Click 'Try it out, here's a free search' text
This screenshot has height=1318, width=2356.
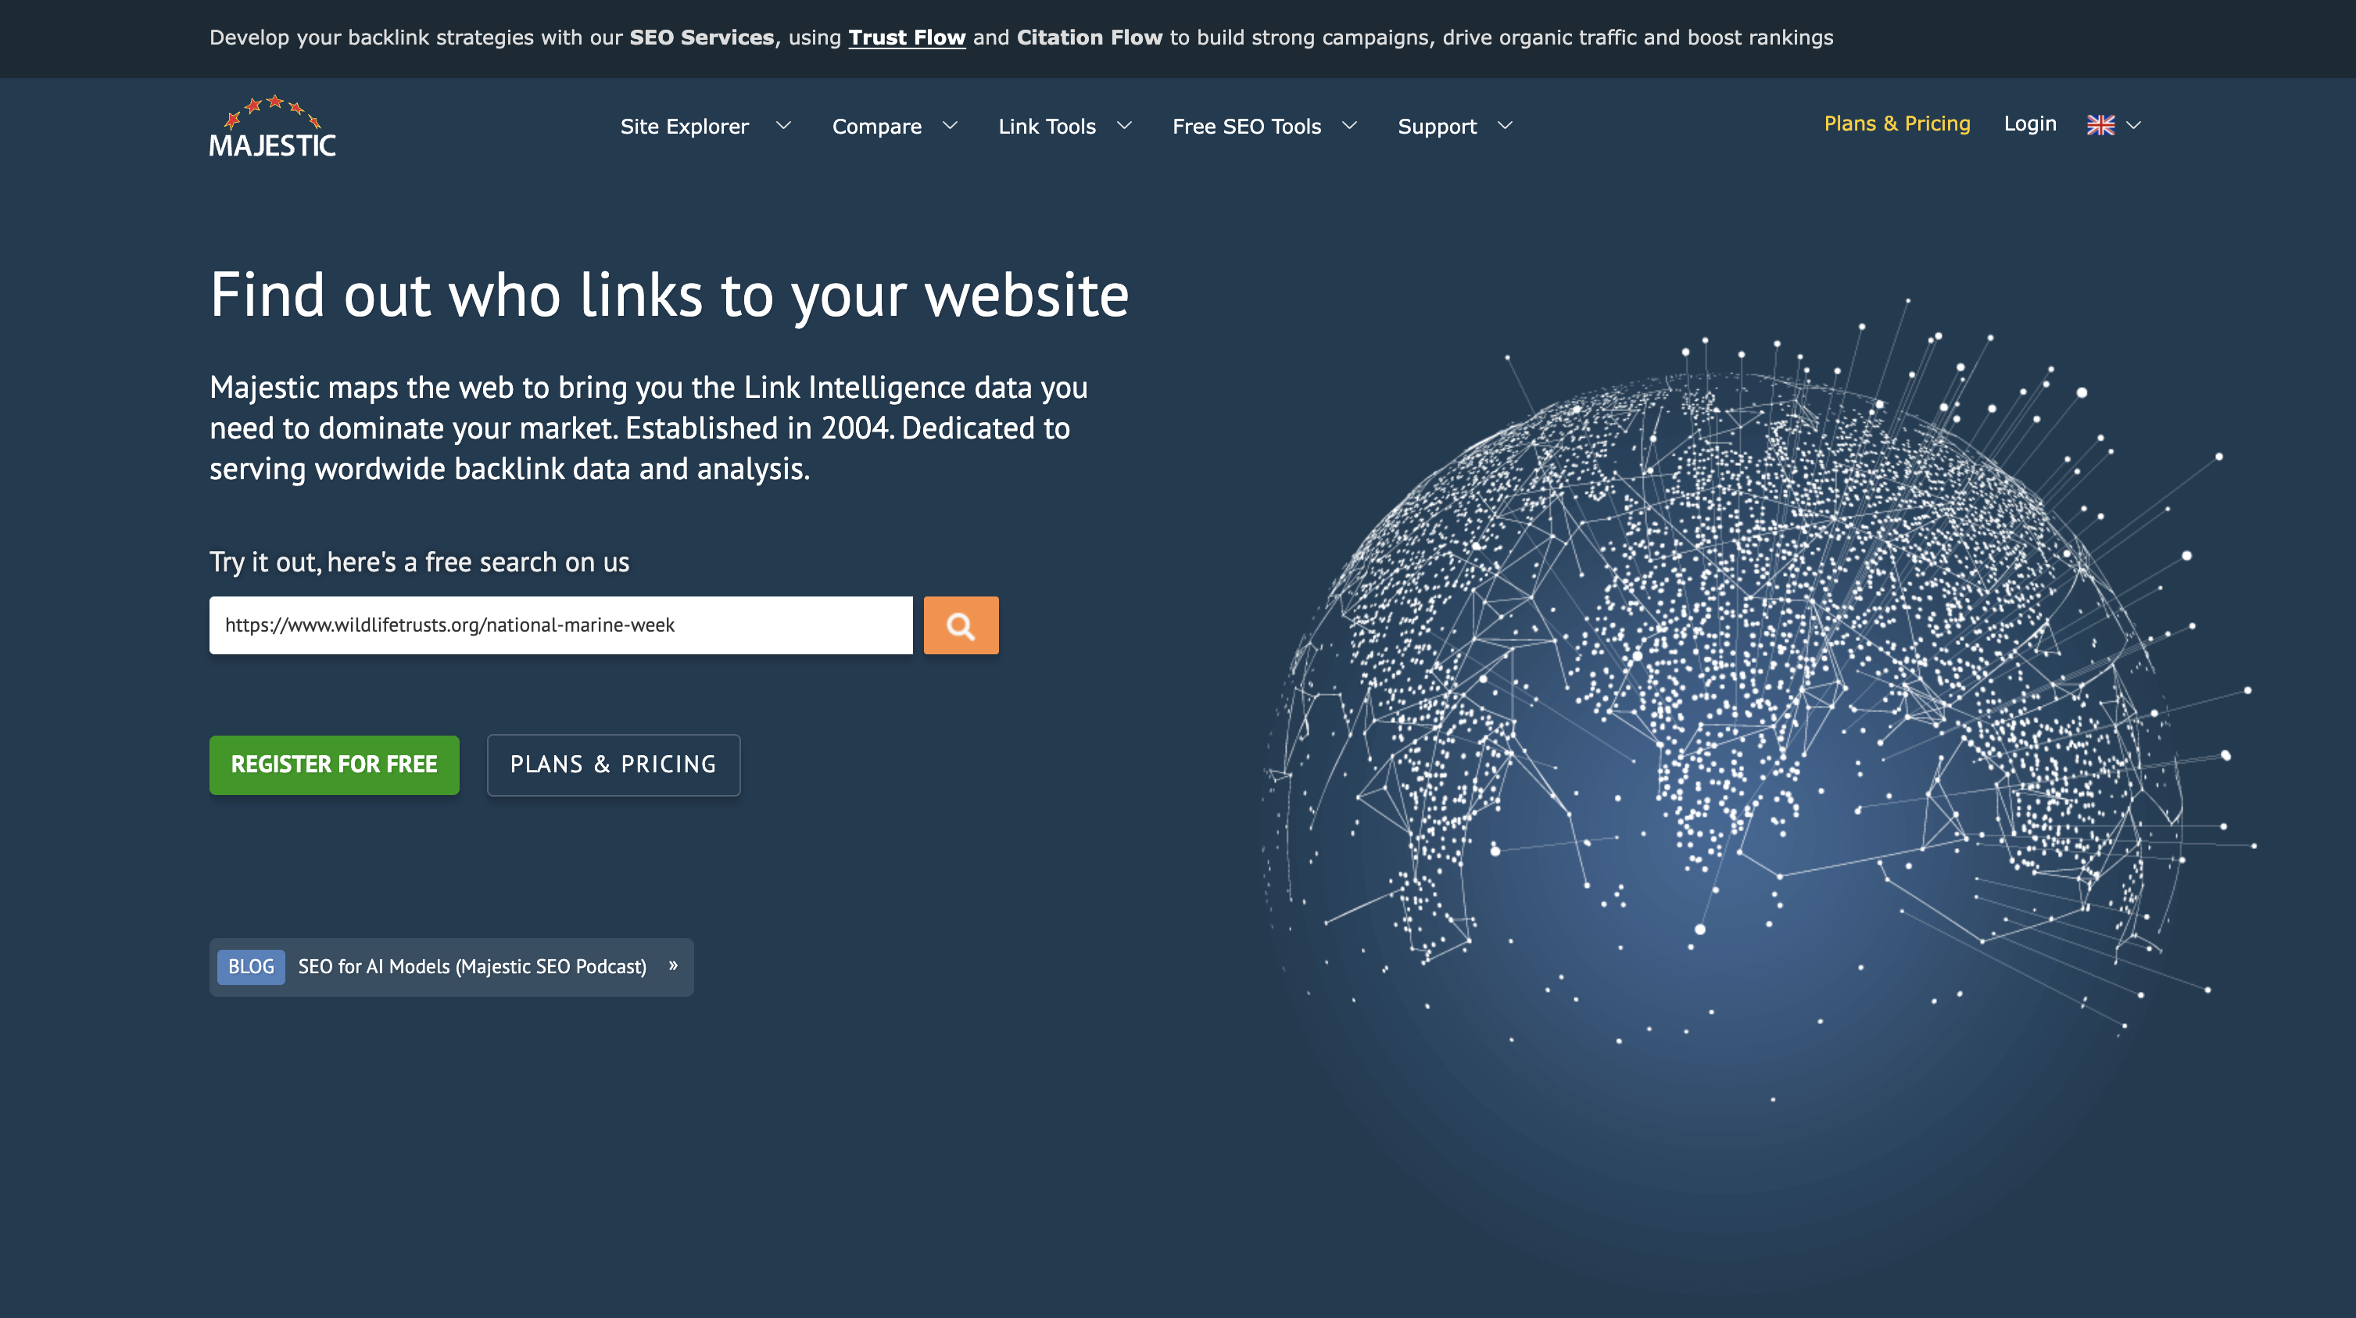419,561
